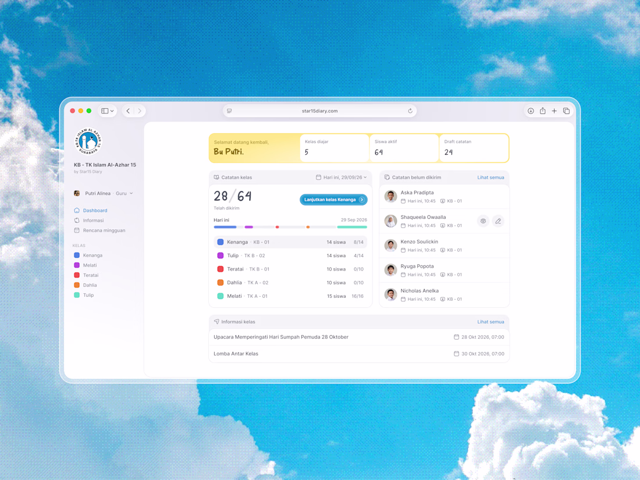This screenshot has height=480, width=640.
Task: Click the Safari sidebar toggle icon
Action: pyautogui.click(x=105, y=111)
